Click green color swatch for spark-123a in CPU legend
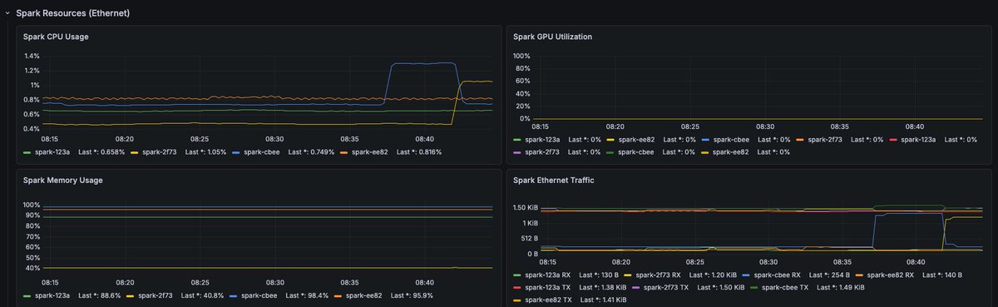Screen dimensions: 998x307 pyautogui.click(x=27, y=152)
